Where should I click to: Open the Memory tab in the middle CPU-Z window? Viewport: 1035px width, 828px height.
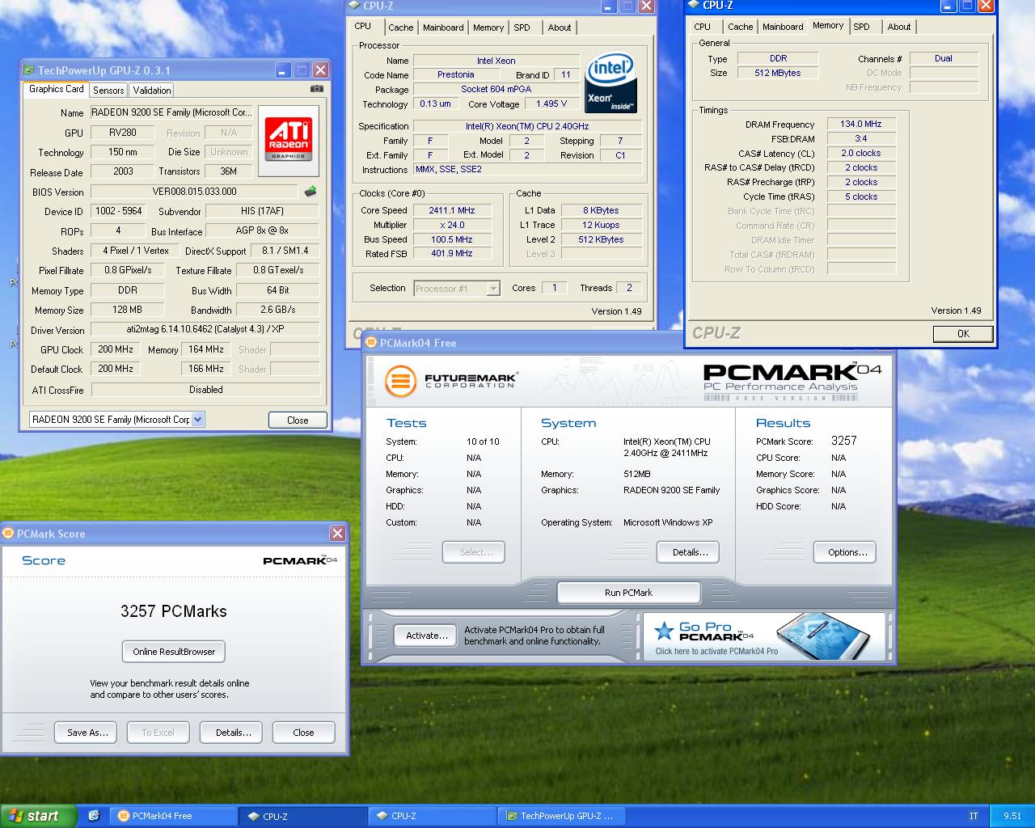point(488,27)
